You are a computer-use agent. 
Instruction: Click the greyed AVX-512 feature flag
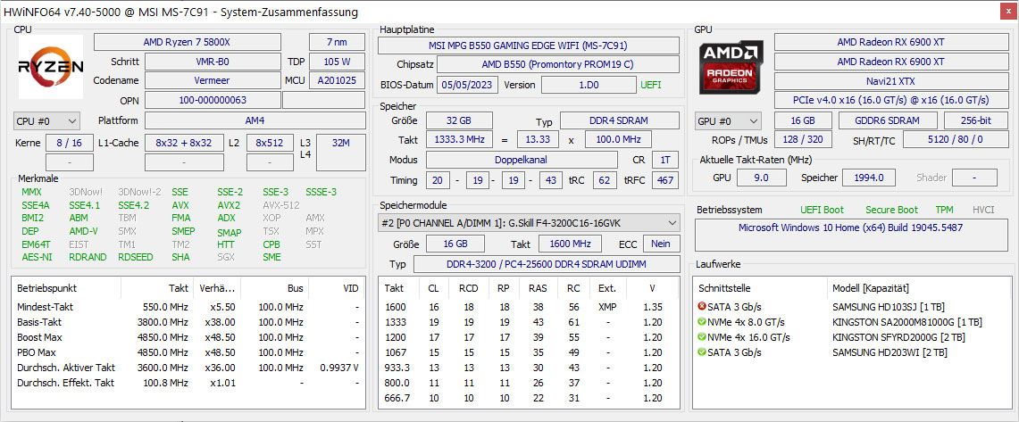click(280, 205)
